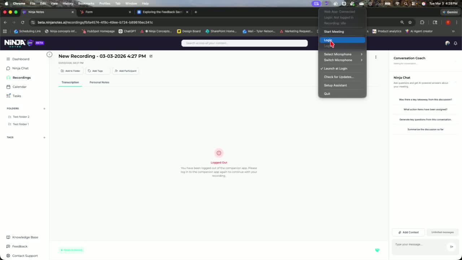Open Chrome's Extensions puzzle icon
Viewport: 462px width, 260px height.
[x=422, y=22]
